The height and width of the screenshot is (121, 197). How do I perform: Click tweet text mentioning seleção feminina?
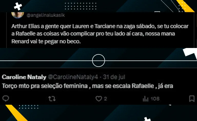87,86
